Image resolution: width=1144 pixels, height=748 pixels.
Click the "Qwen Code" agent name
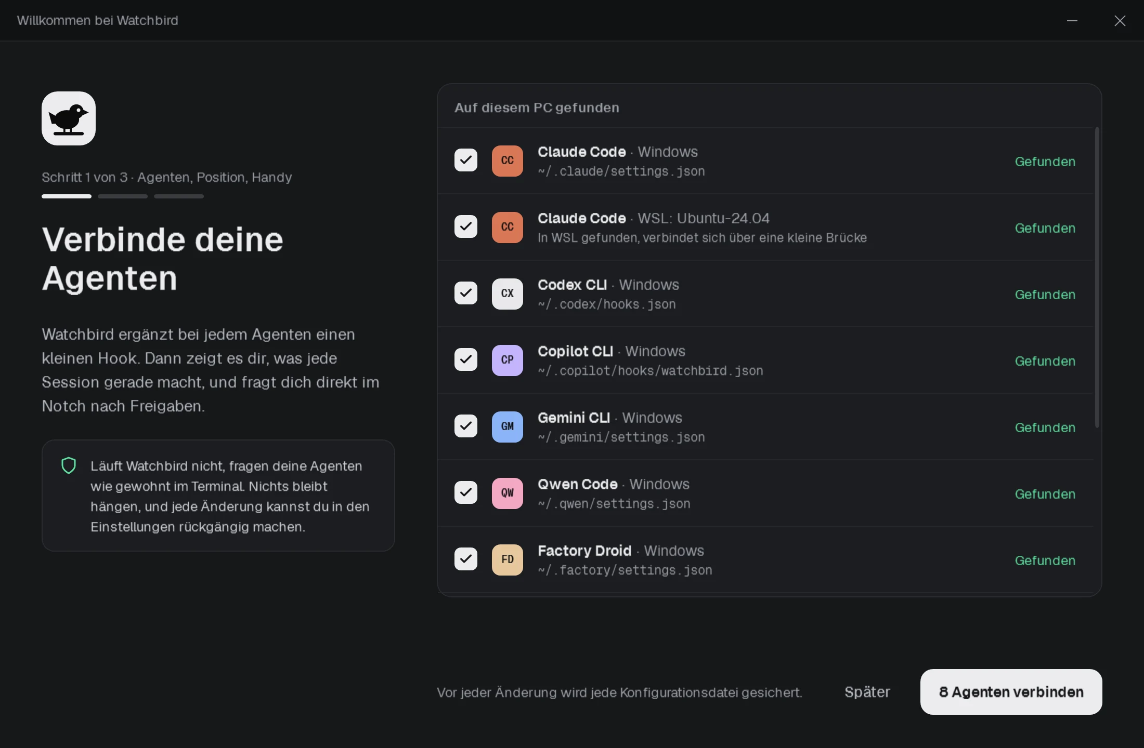coord(577,484)
